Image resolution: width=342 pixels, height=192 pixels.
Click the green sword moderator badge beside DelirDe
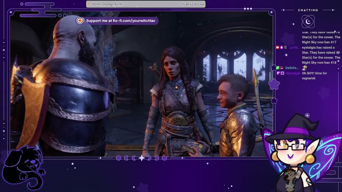(x=278, y=68)
